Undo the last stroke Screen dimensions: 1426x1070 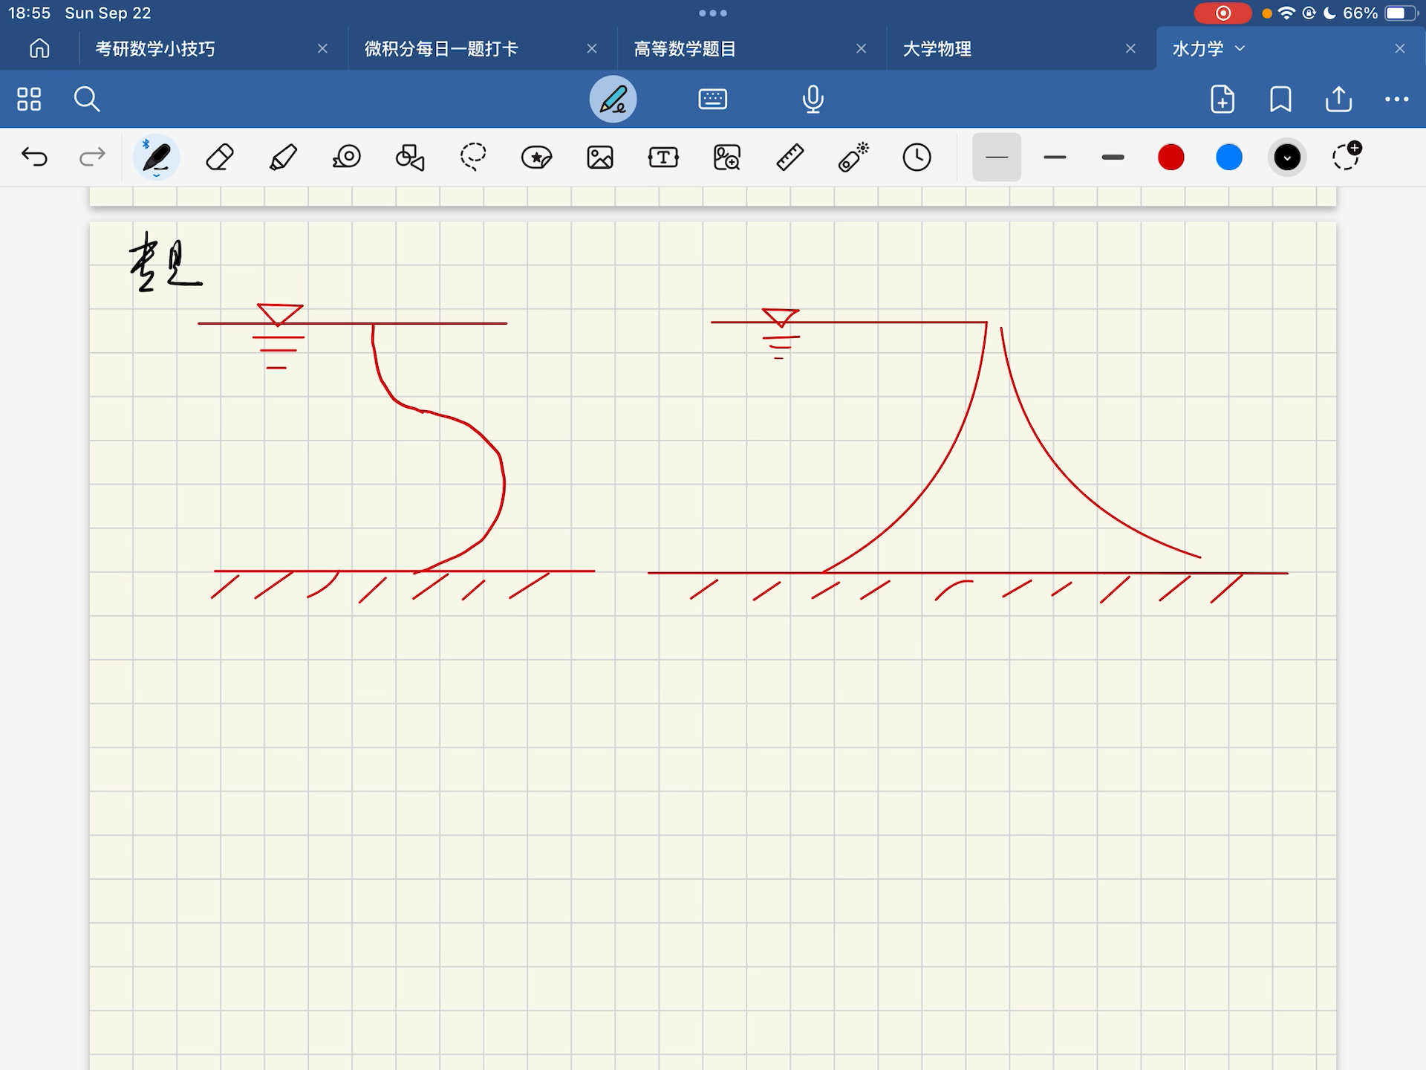pos(34,158)
